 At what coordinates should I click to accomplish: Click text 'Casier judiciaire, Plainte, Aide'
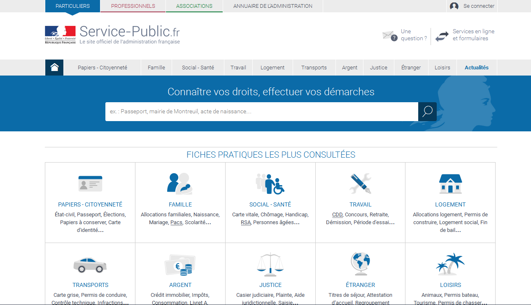pos(270,295)
